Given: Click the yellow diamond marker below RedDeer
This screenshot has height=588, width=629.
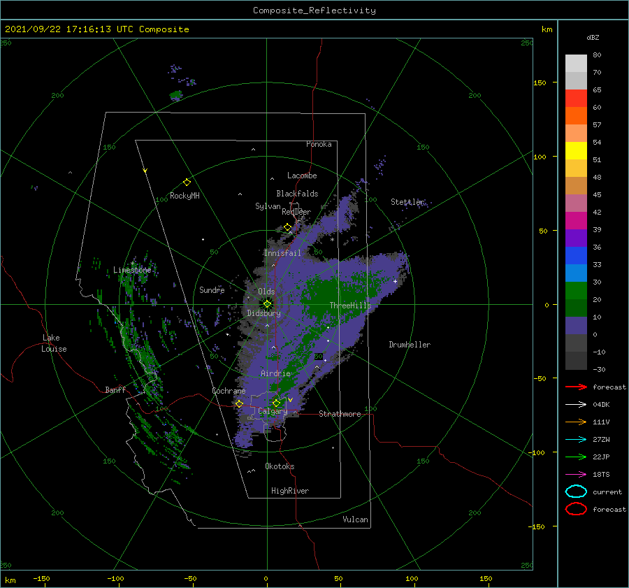Looking at the screenshot, I should 287,227.
